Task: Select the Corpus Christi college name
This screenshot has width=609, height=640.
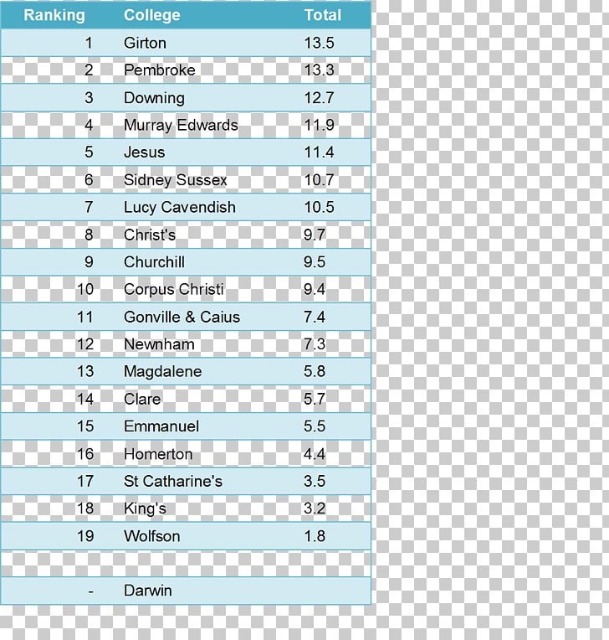Action: pos(173,290)
